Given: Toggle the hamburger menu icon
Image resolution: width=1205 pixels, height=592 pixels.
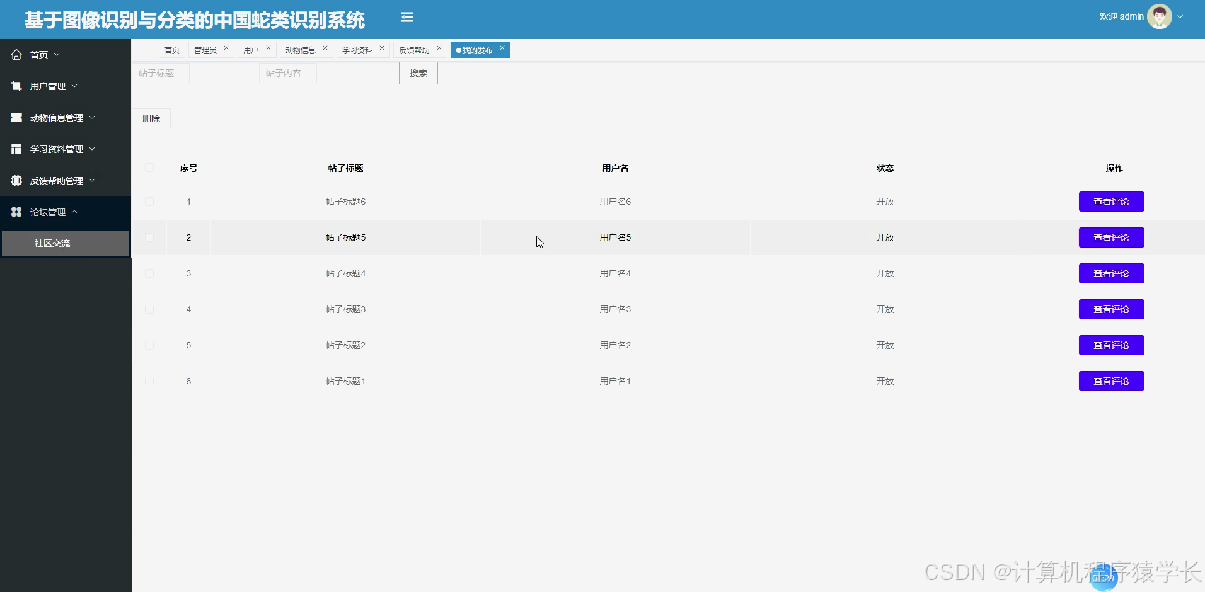Looking at the screenshot, I should [407, 17].
